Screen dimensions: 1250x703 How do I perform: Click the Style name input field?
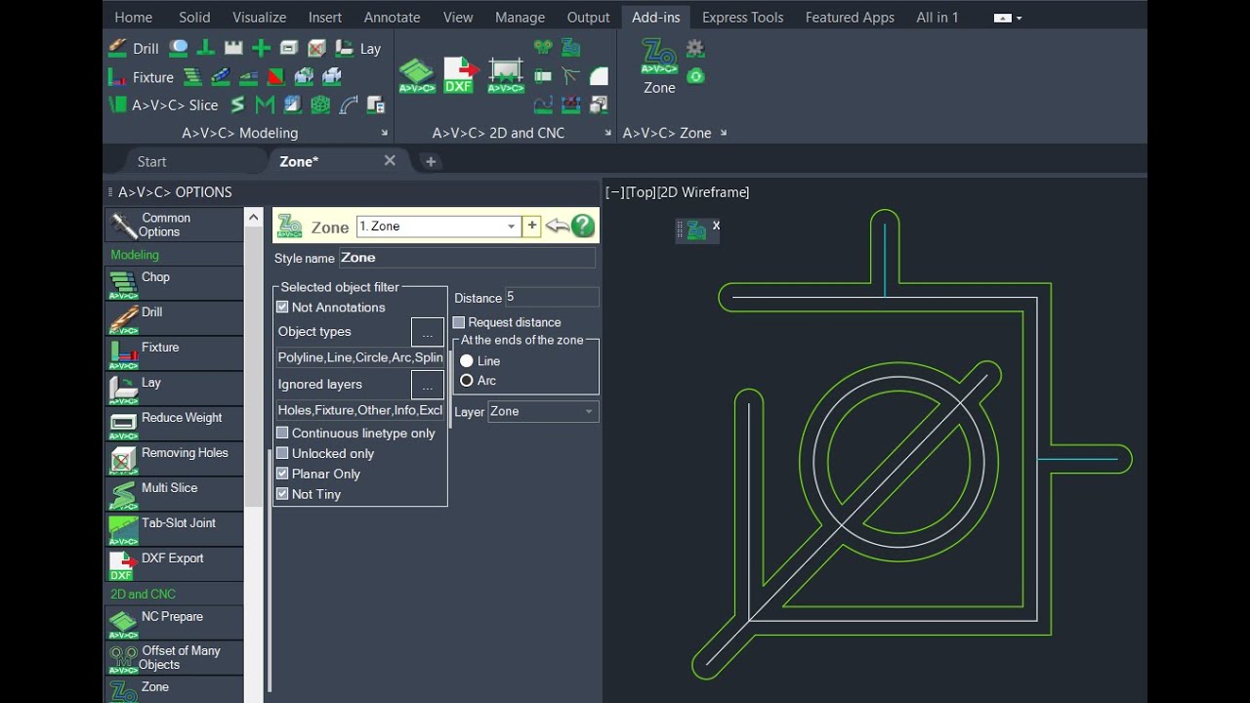click(x=467, y=258)
